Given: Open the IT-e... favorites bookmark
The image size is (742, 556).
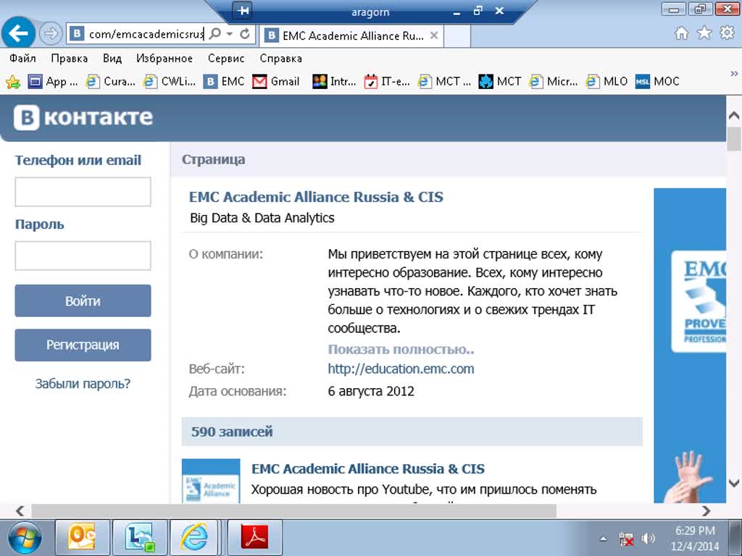Looking at the screenshot, I should tap(387, 82).
